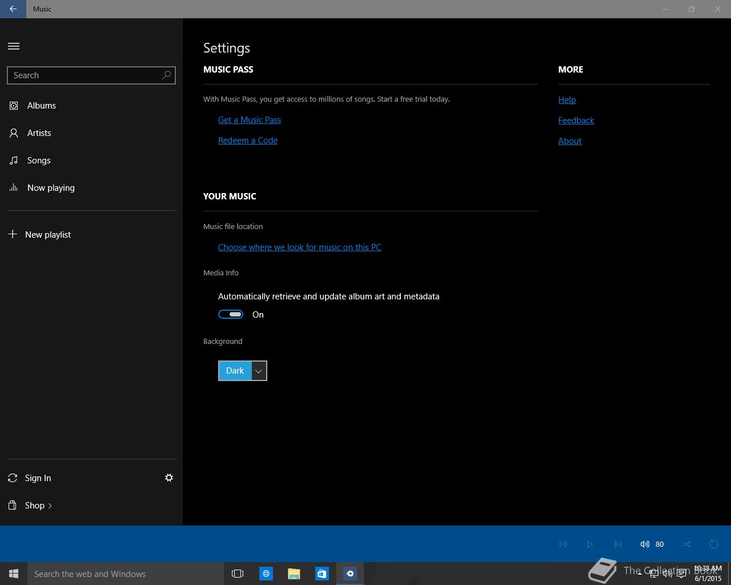Viewport: 731px width, 585px height.
Task: Toggle shuffle playback
Action: tap(686, 544)
